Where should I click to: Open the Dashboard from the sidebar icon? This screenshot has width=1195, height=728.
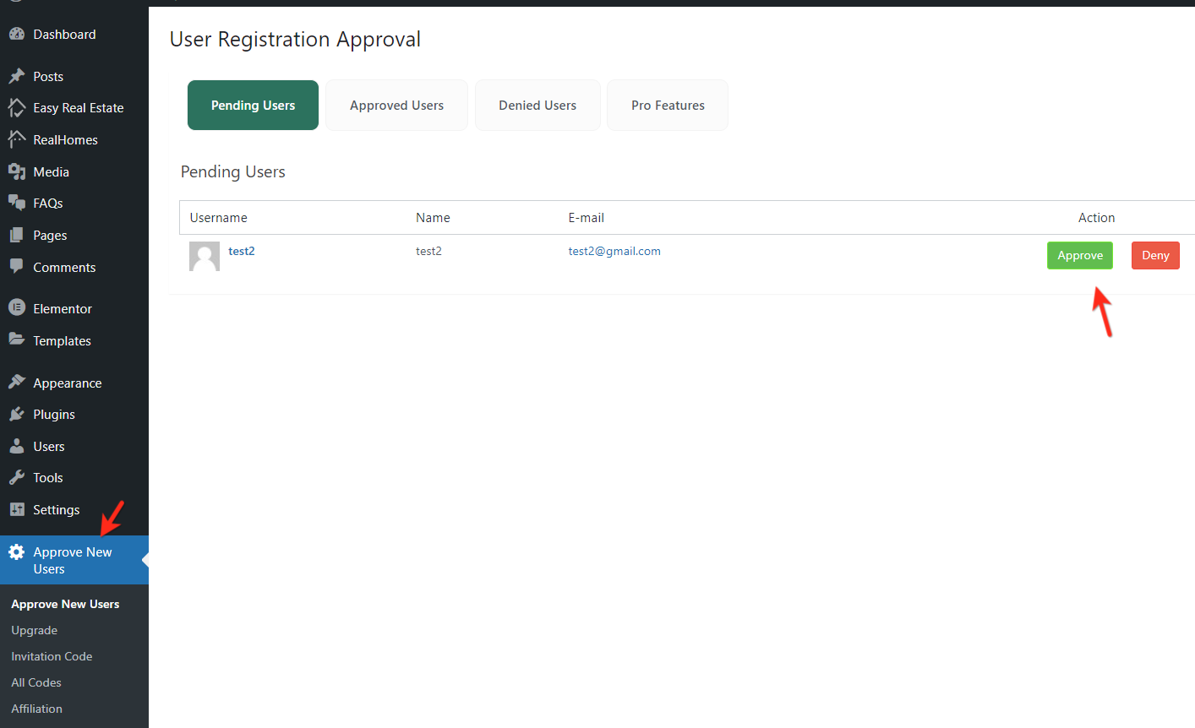tap(18, 34)
